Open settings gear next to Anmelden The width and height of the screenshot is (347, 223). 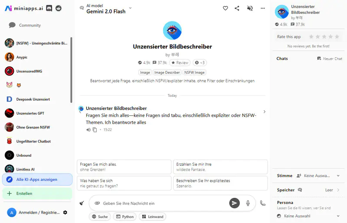pos(65,212)
